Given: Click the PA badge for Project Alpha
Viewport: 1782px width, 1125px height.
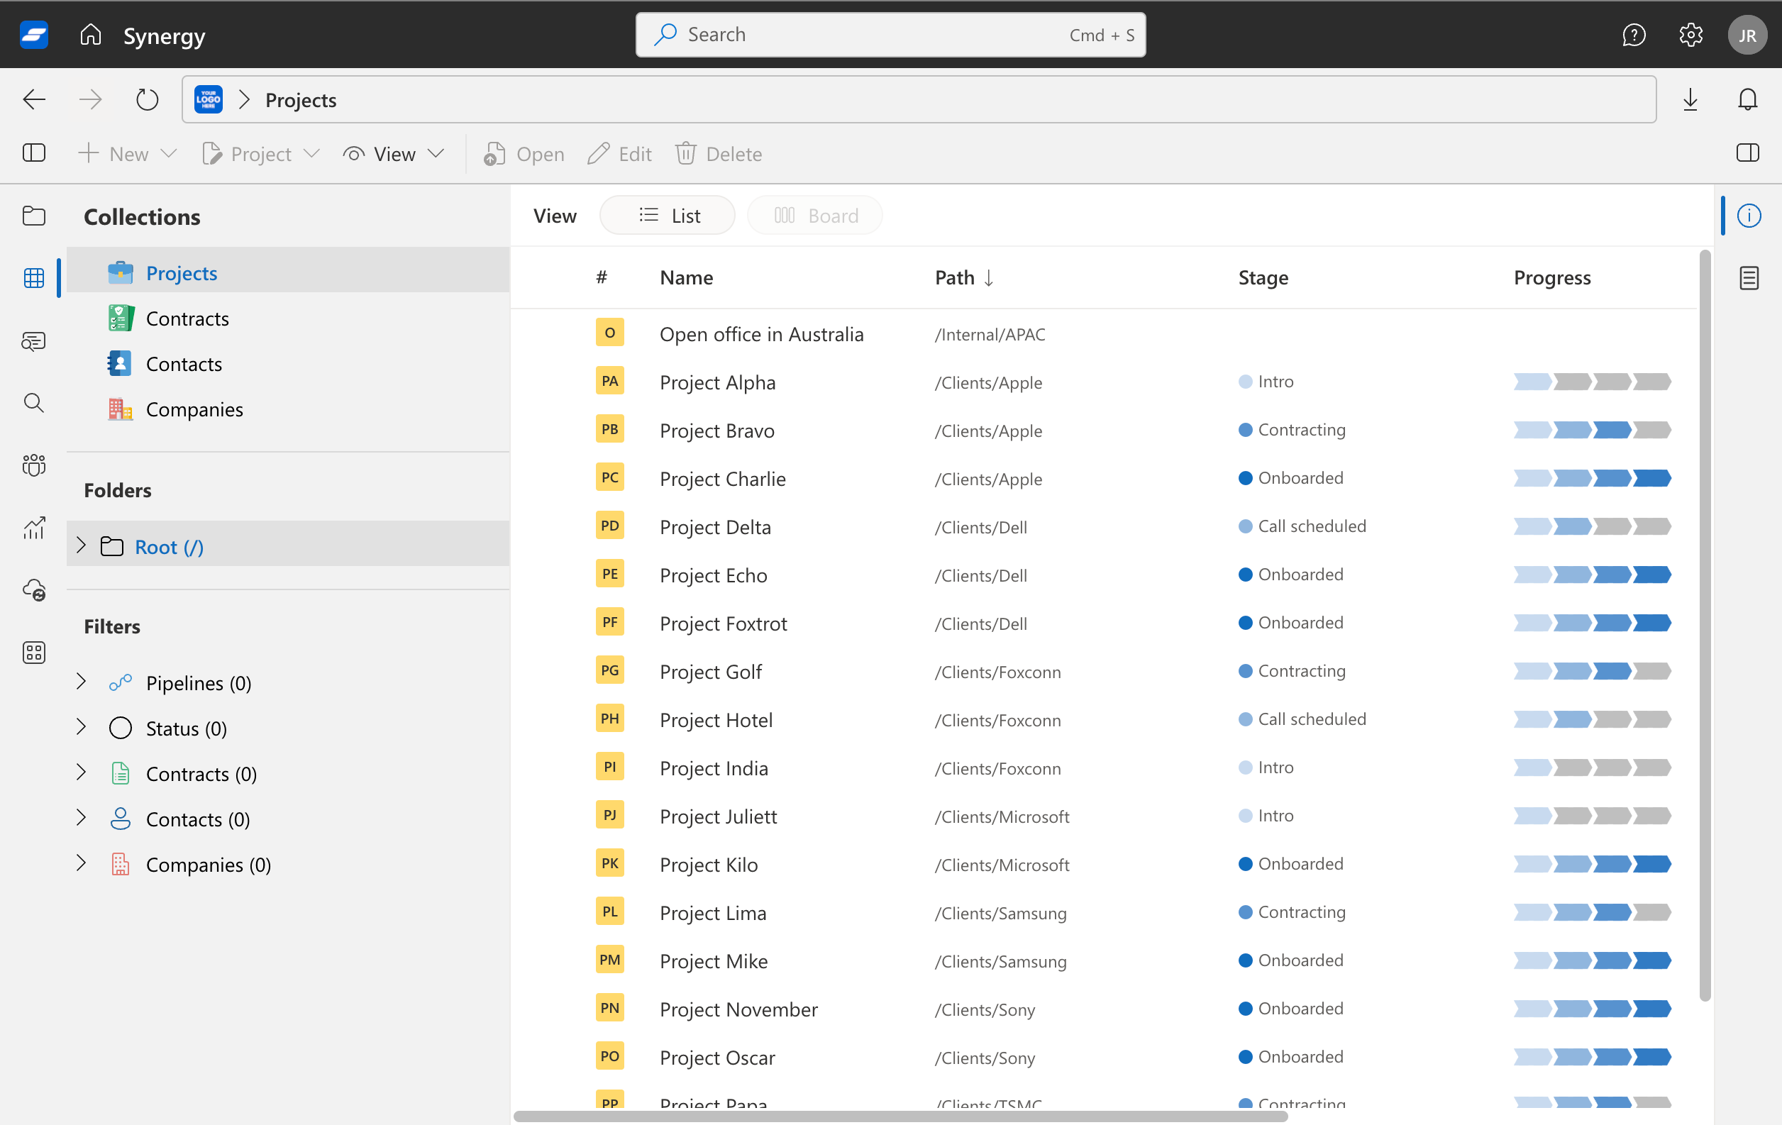Looking at the screenshot, I should pyautogui.click(x=609, y=381).
